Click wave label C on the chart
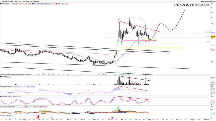216x121 pixels. click(139, 43)
